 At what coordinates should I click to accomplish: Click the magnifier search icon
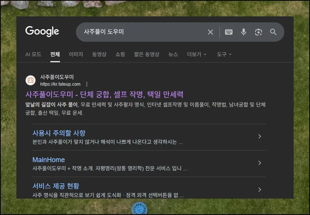tap(273, 32)
